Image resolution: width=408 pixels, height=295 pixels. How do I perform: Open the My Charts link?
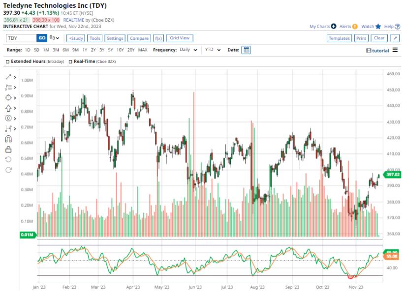[319, 27]
